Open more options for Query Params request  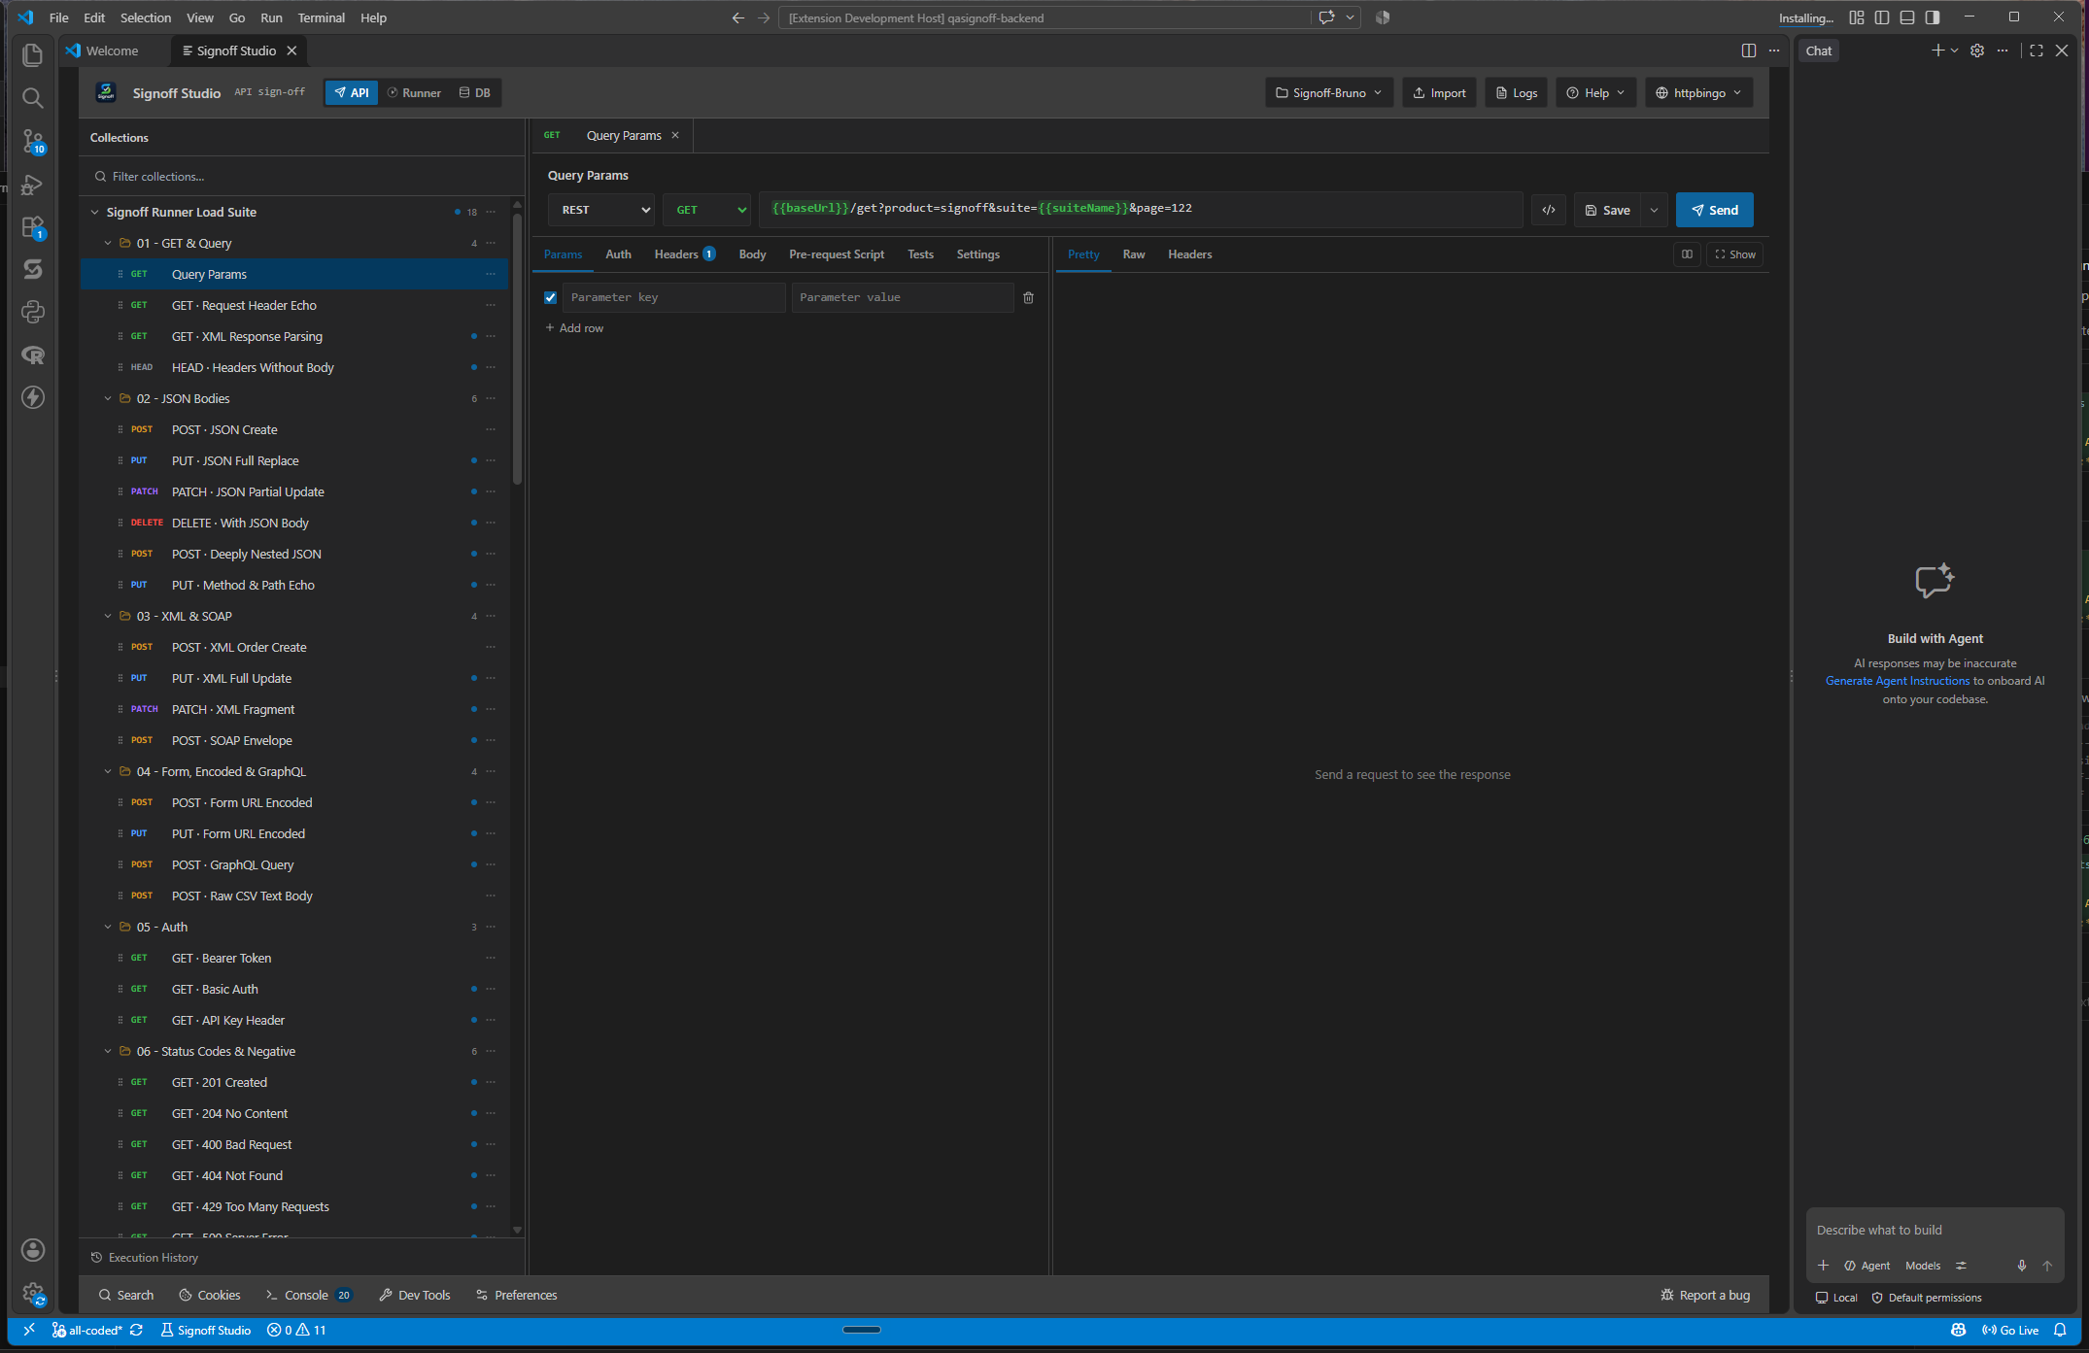click(x=491, y=274)
